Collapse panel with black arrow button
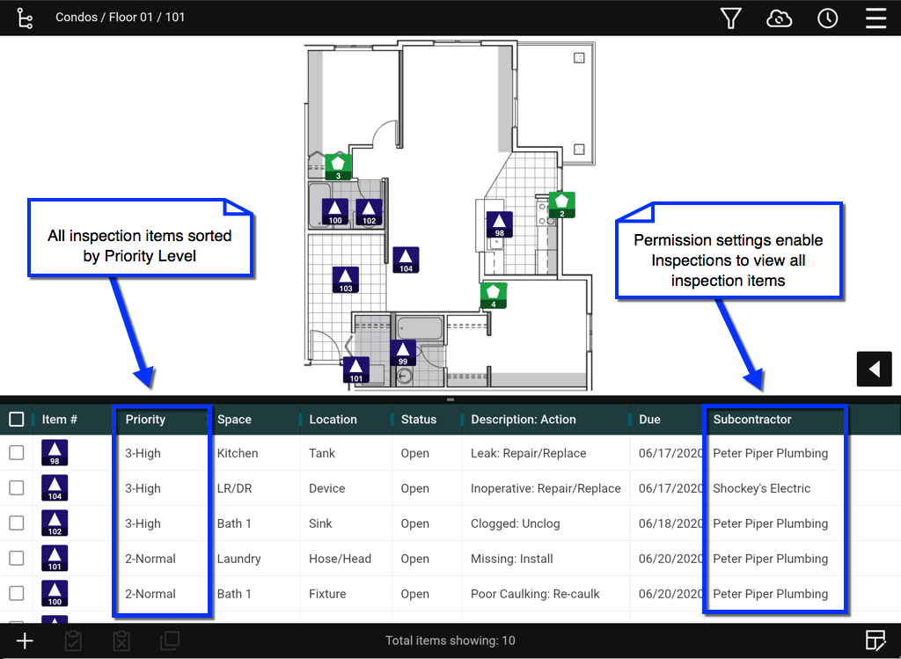901x659 pixels. click(874, 369)
